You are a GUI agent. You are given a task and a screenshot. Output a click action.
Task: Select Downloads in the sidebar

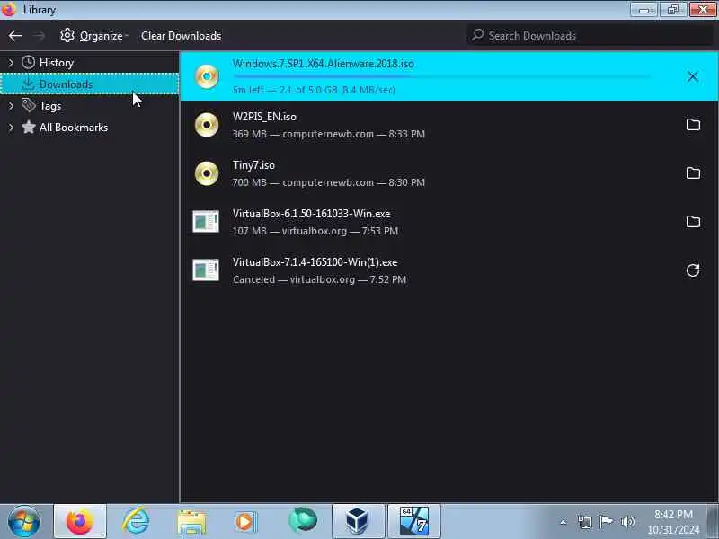[90, 84]
